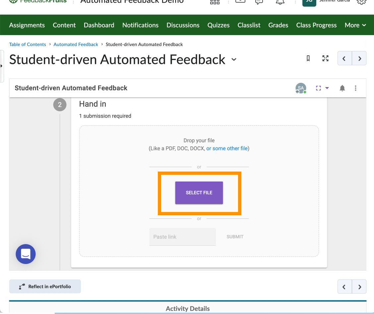Go to previous topic using bottom arrow

click(x=345, y=287)
